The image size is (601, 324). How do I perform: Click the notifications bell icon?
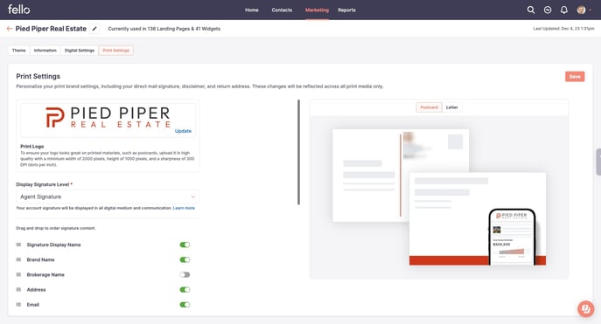click(x=564, y=10)
